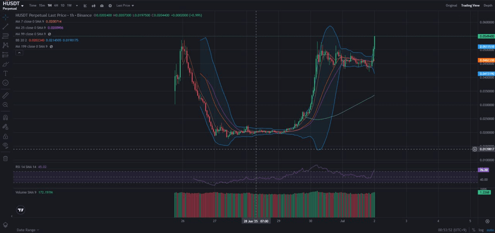Click the plus compare symbol icon
This screenshot has width=495, height=233.
pos(110,6)
